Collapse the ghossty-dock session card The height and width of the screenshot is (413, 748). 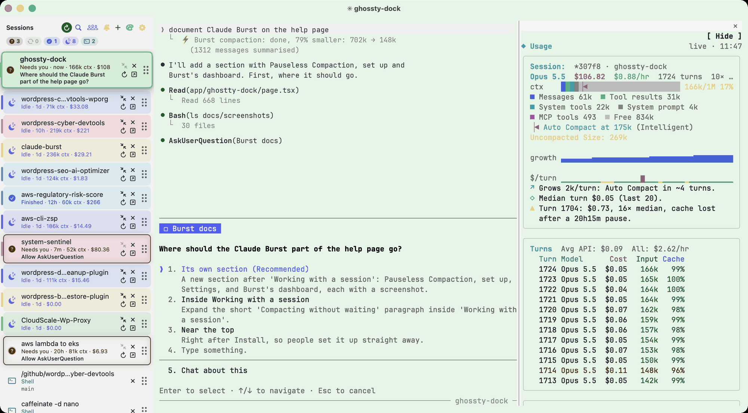[x=124, y=66]
